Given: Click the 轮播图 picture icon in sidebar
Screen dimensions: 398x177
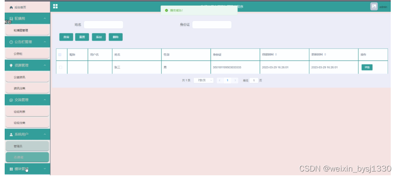Looking at the screenshot, I should click(x=11, y=19).
